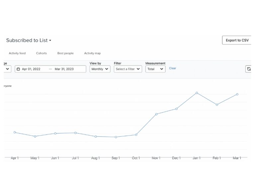Open the partially visible range dropdown at left
Viewport: 255px width, 196px height.
(7, 69)
